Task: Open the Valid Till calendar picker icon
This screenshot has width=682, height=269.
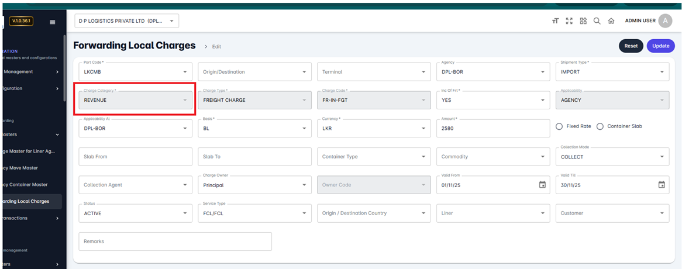Action: (x=662, y=185)
